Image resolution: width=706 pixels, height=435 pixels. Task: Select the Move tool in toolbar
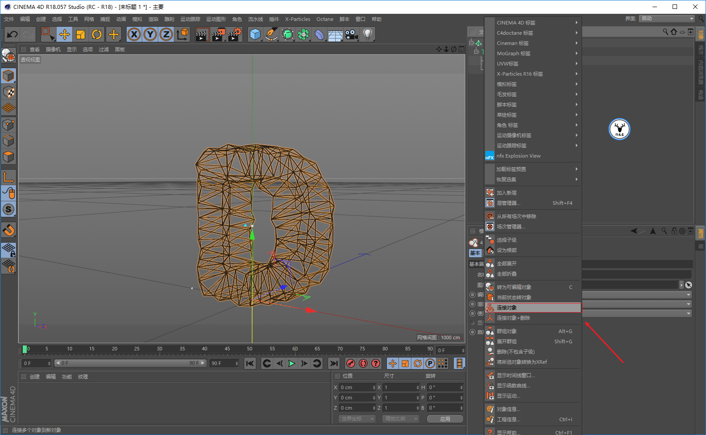click(x=65, y=34)
